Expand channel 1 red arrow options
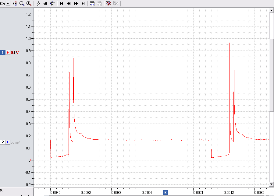274x196 pixels. [8, 53]
